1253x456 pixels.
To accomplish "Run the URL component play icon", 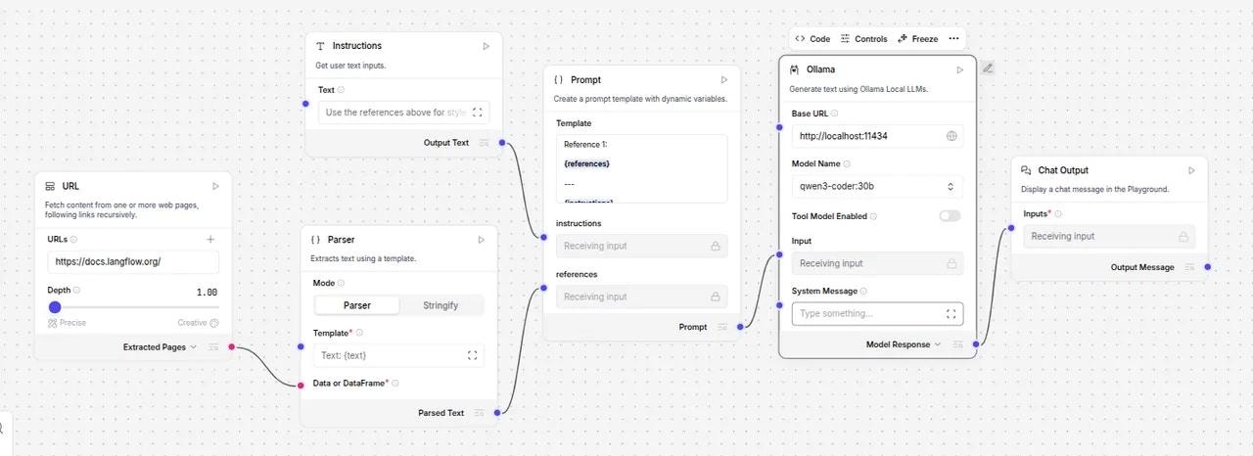I will (215, 186).
